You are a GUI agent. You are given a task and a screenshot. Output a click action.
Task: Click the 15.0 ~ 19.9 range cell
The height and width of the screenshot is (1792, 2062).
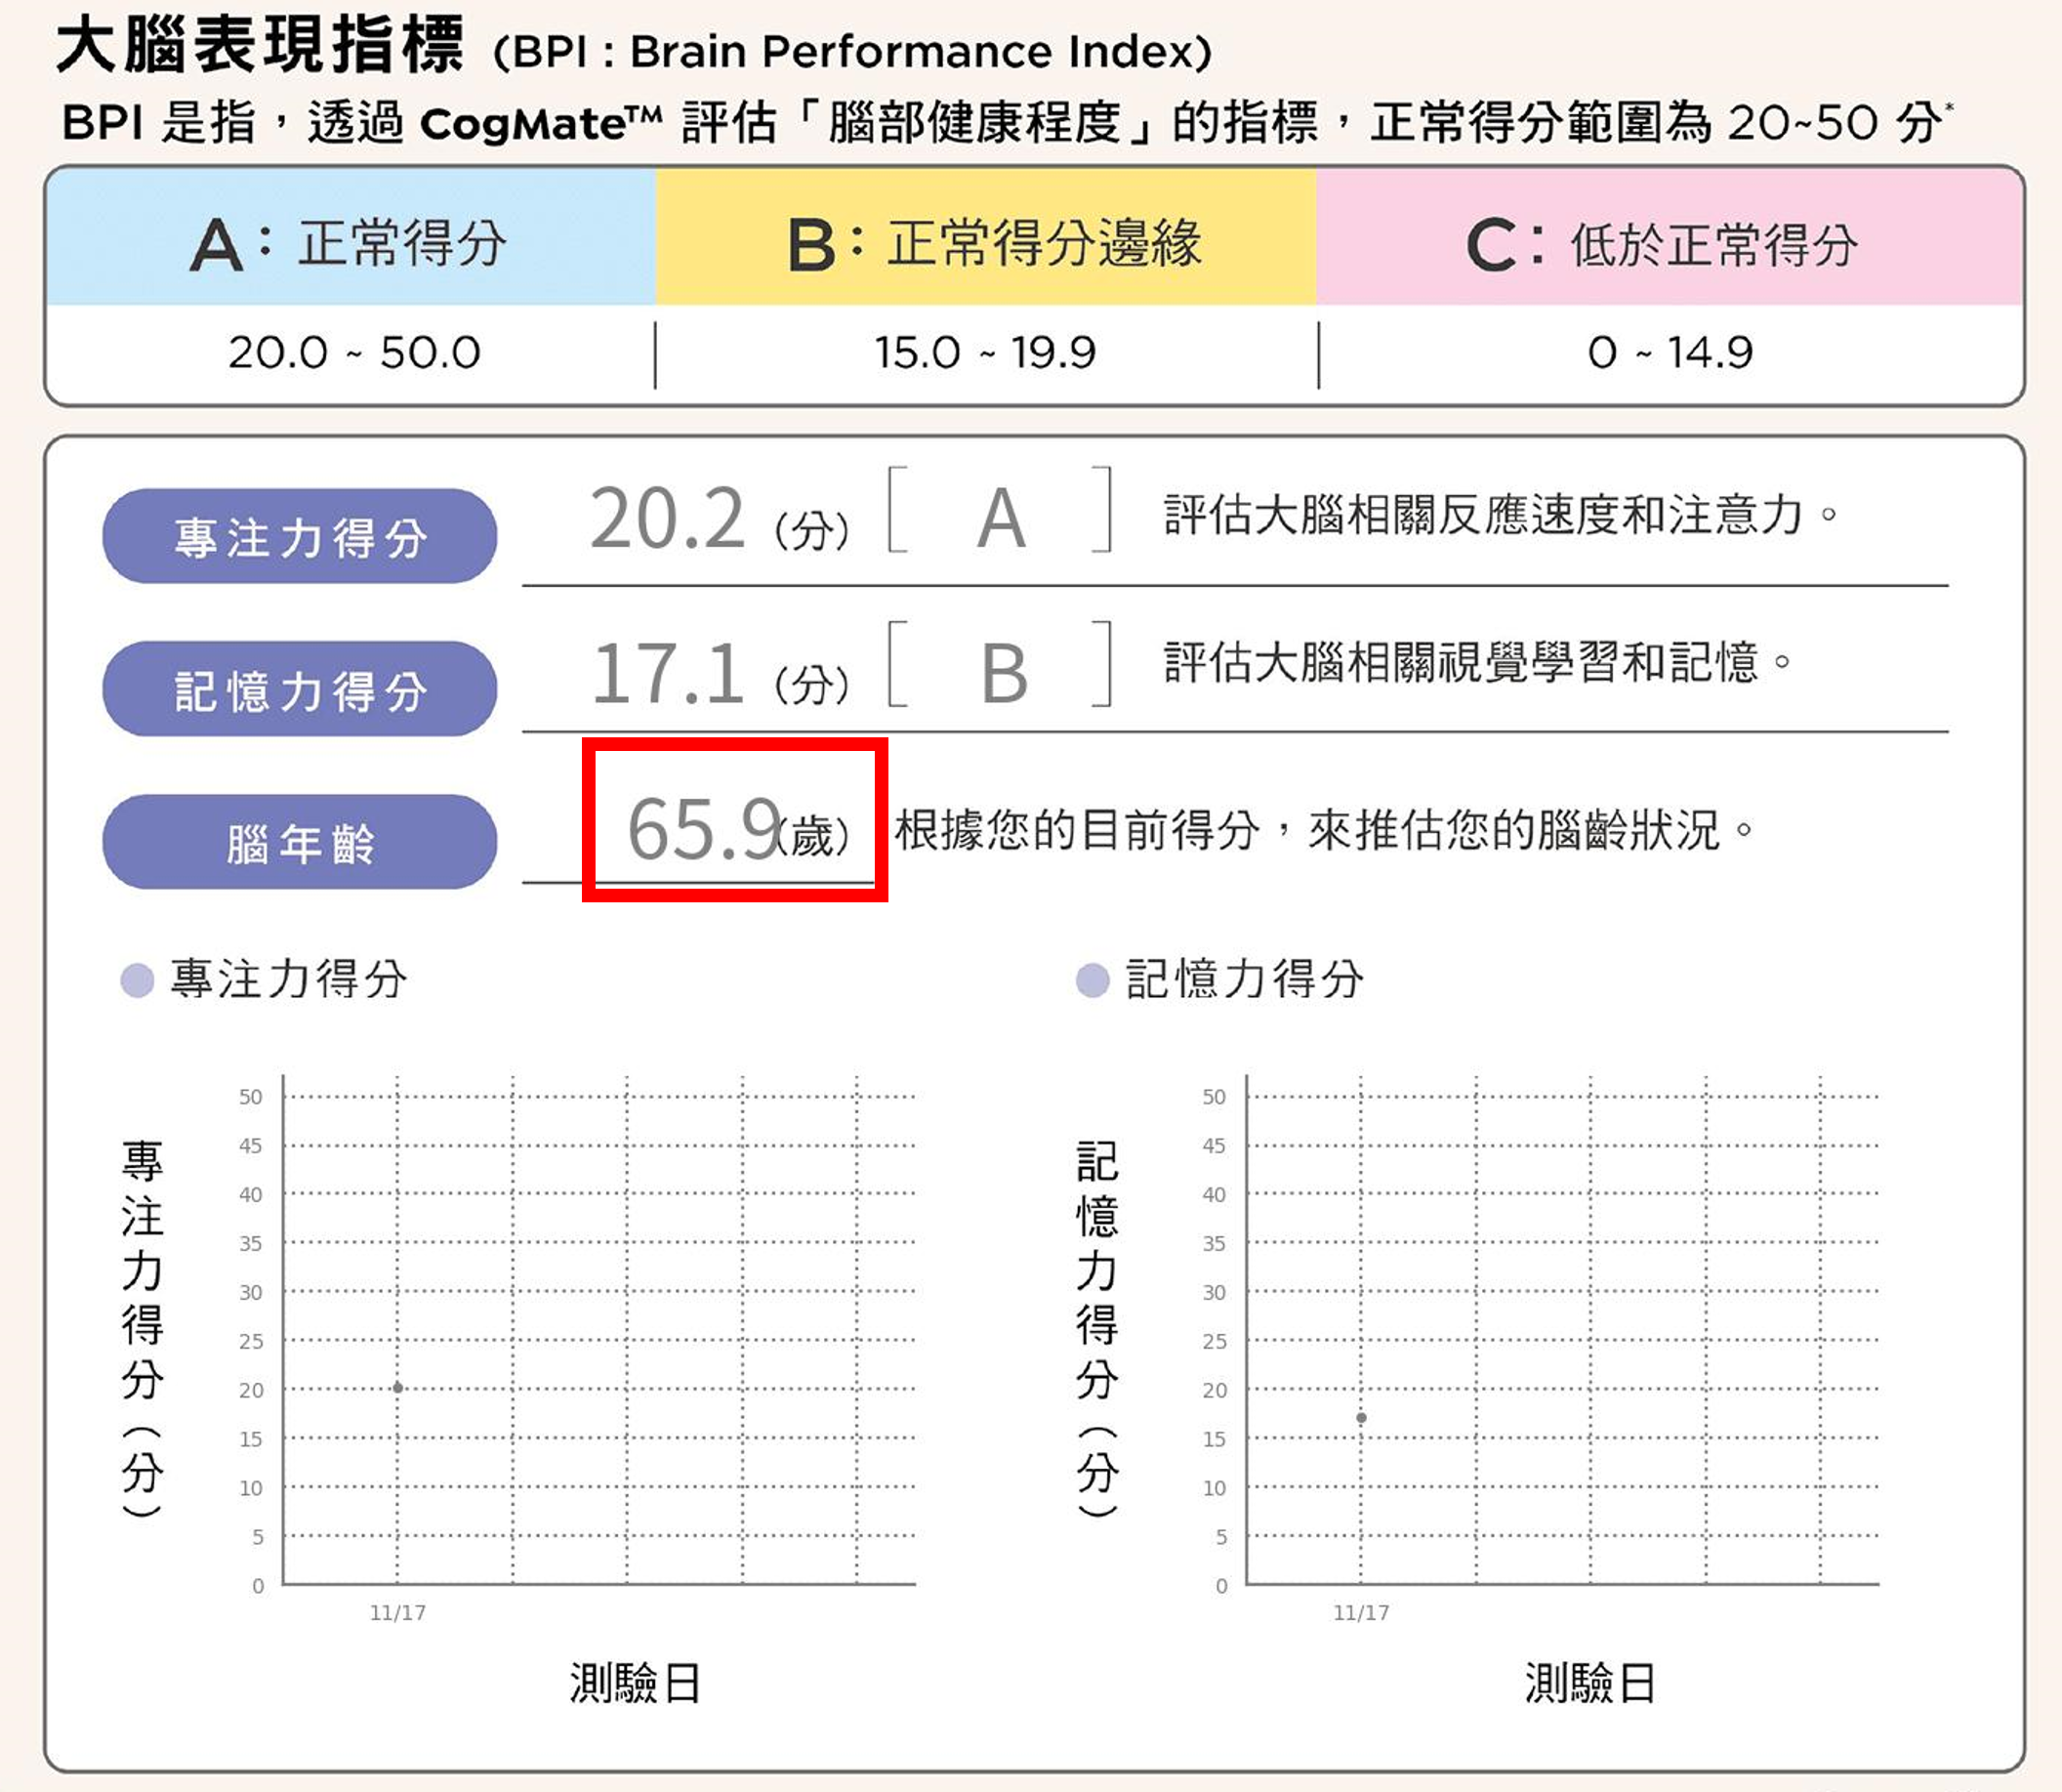[x=985, y=352]
